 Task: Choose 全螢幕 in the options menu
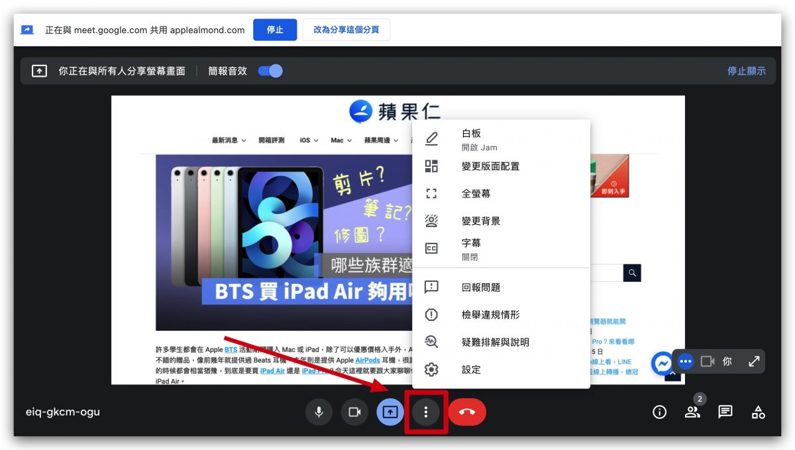[x=501, y=194]
